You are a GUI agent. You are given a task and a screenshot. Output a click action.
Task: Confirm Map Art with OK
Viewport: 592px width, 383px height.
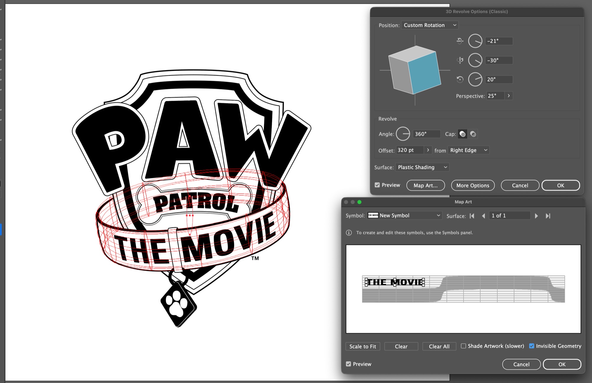562,364
